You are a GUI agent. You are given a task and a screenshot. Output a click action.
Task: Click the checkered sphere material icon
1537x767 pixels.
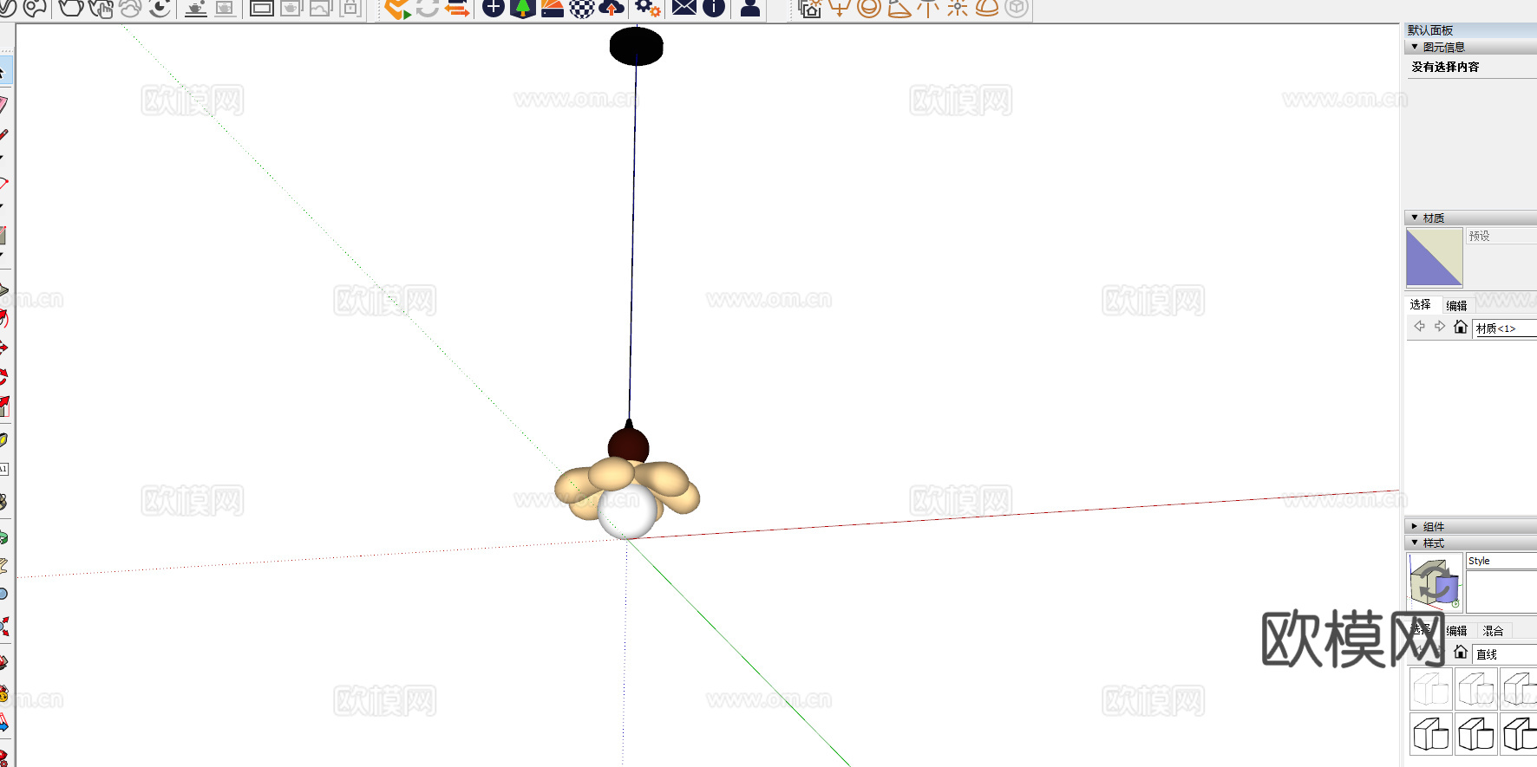[x=582, y=9]
